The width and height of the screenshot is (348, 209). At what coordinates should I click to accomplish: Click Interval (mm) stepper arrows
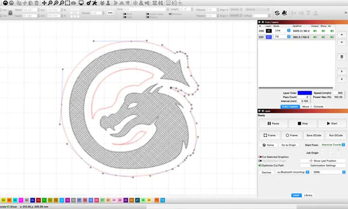310,101
